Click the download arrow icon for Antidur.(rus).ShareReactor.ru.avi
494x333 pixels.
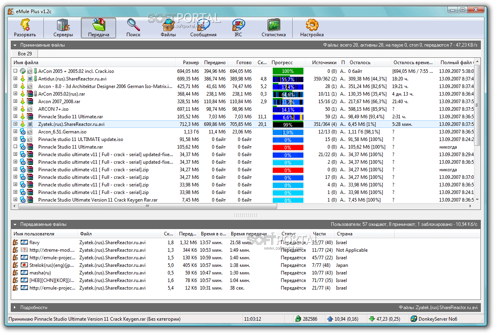tap(23, 79)
